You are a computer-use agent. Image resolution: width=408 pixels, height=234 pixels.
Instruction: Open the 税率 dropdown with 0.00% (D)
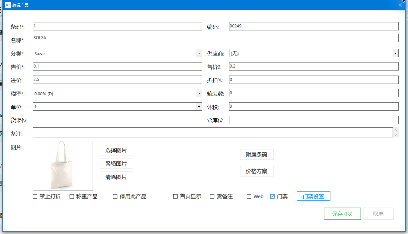117,93
